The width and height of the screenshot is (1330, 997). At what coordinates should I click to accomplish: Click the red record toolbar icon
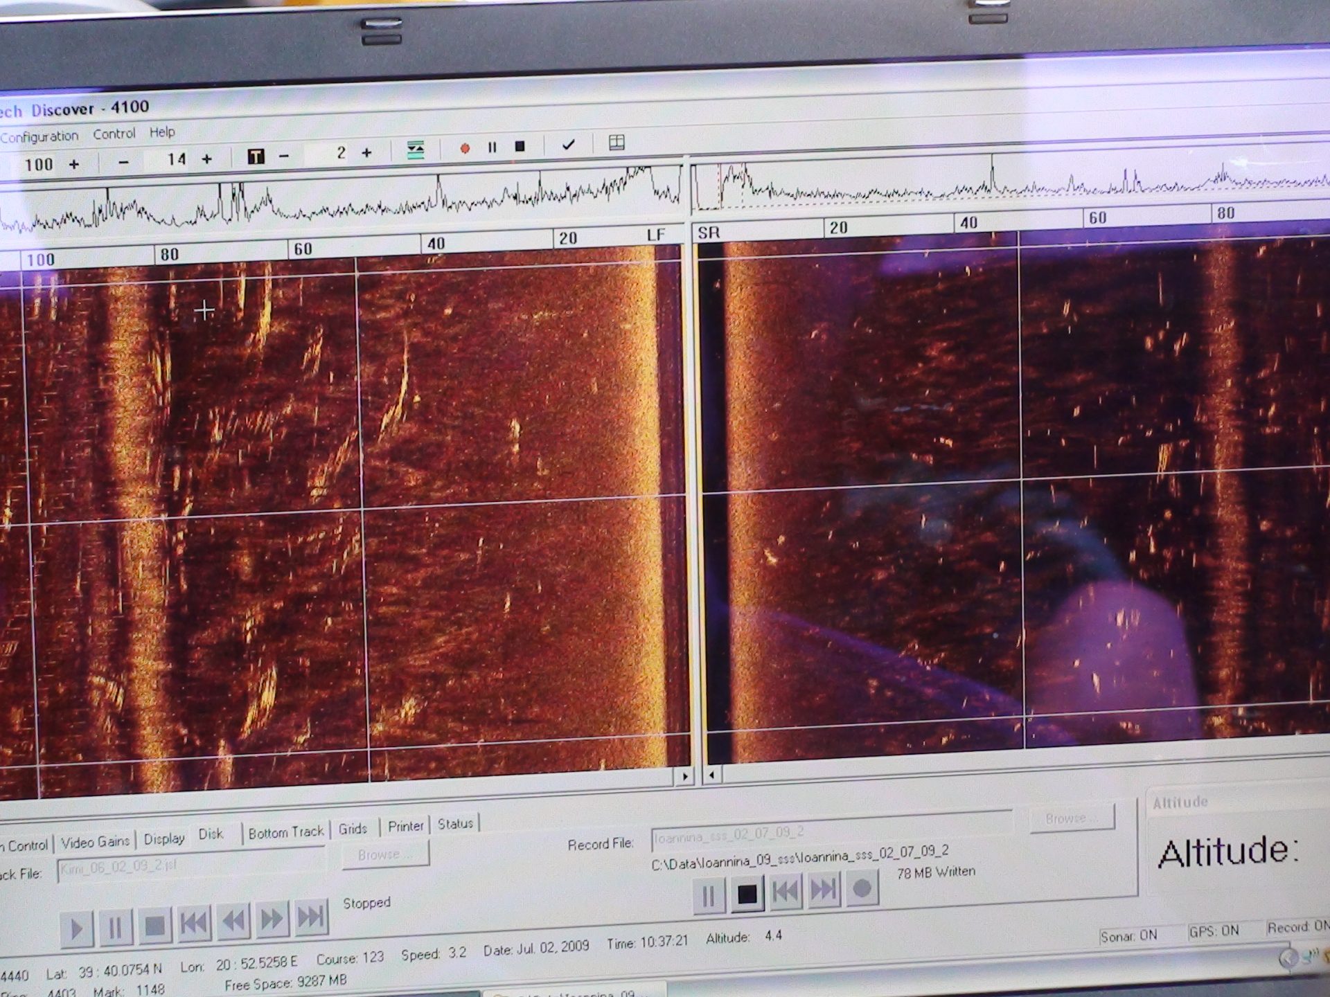pyautogui.click(x=465, y=147)
